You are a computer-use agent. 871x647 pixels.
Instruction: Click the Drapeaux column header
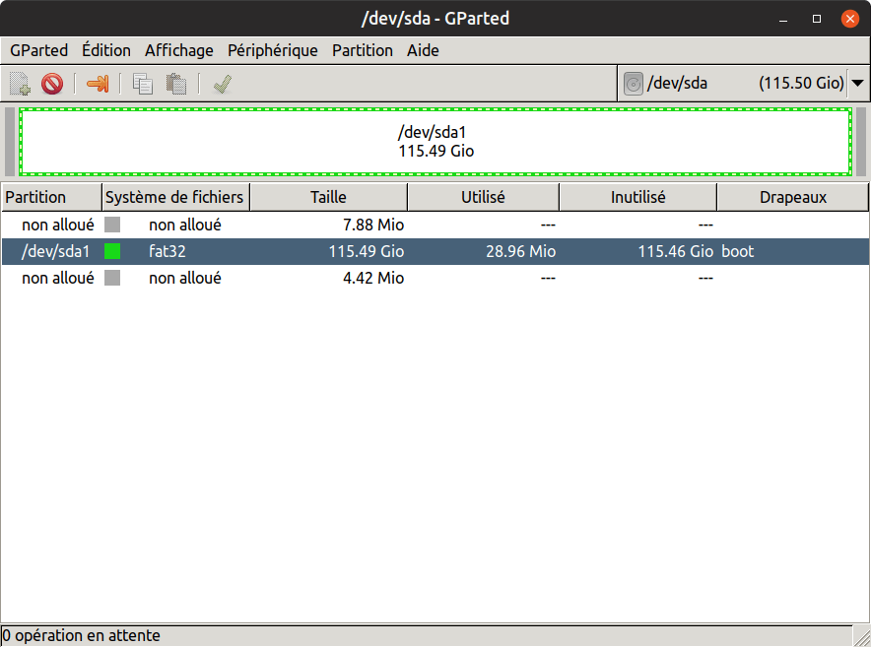[x=793, y=197]
